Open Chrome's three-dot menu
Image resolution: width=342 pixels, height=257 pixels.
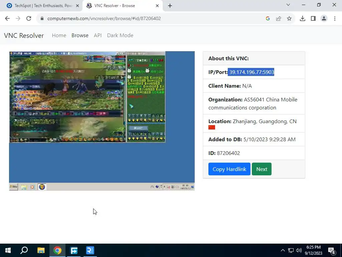[x=335, y=19]
